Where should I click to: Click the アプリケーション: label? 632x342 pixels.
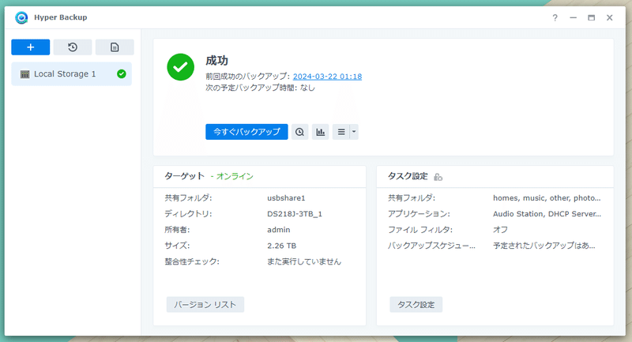(x=419, y=214)
